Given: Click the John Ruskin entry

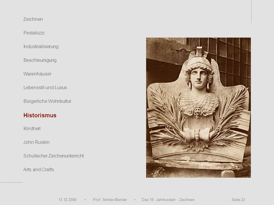Looking at the screenshot, I should pyautogui.click(x=36, y=142).
